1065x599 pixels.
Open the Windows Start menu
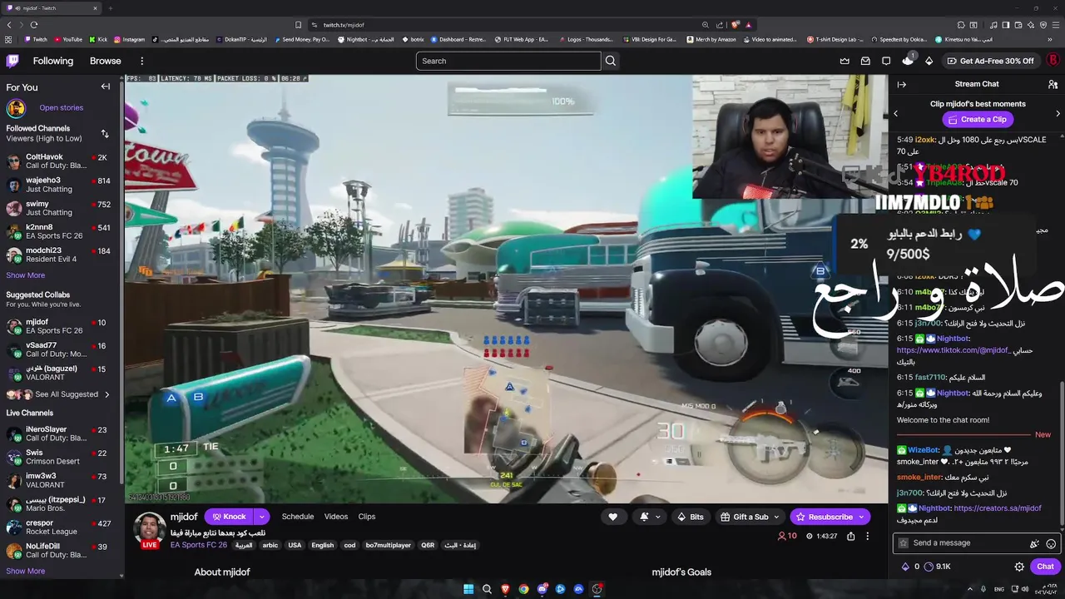[x=468, y=589]
